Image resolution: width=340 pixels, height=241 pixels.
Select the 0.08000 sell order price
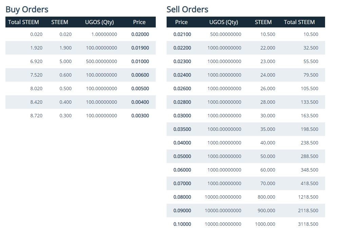click(182, 197)
